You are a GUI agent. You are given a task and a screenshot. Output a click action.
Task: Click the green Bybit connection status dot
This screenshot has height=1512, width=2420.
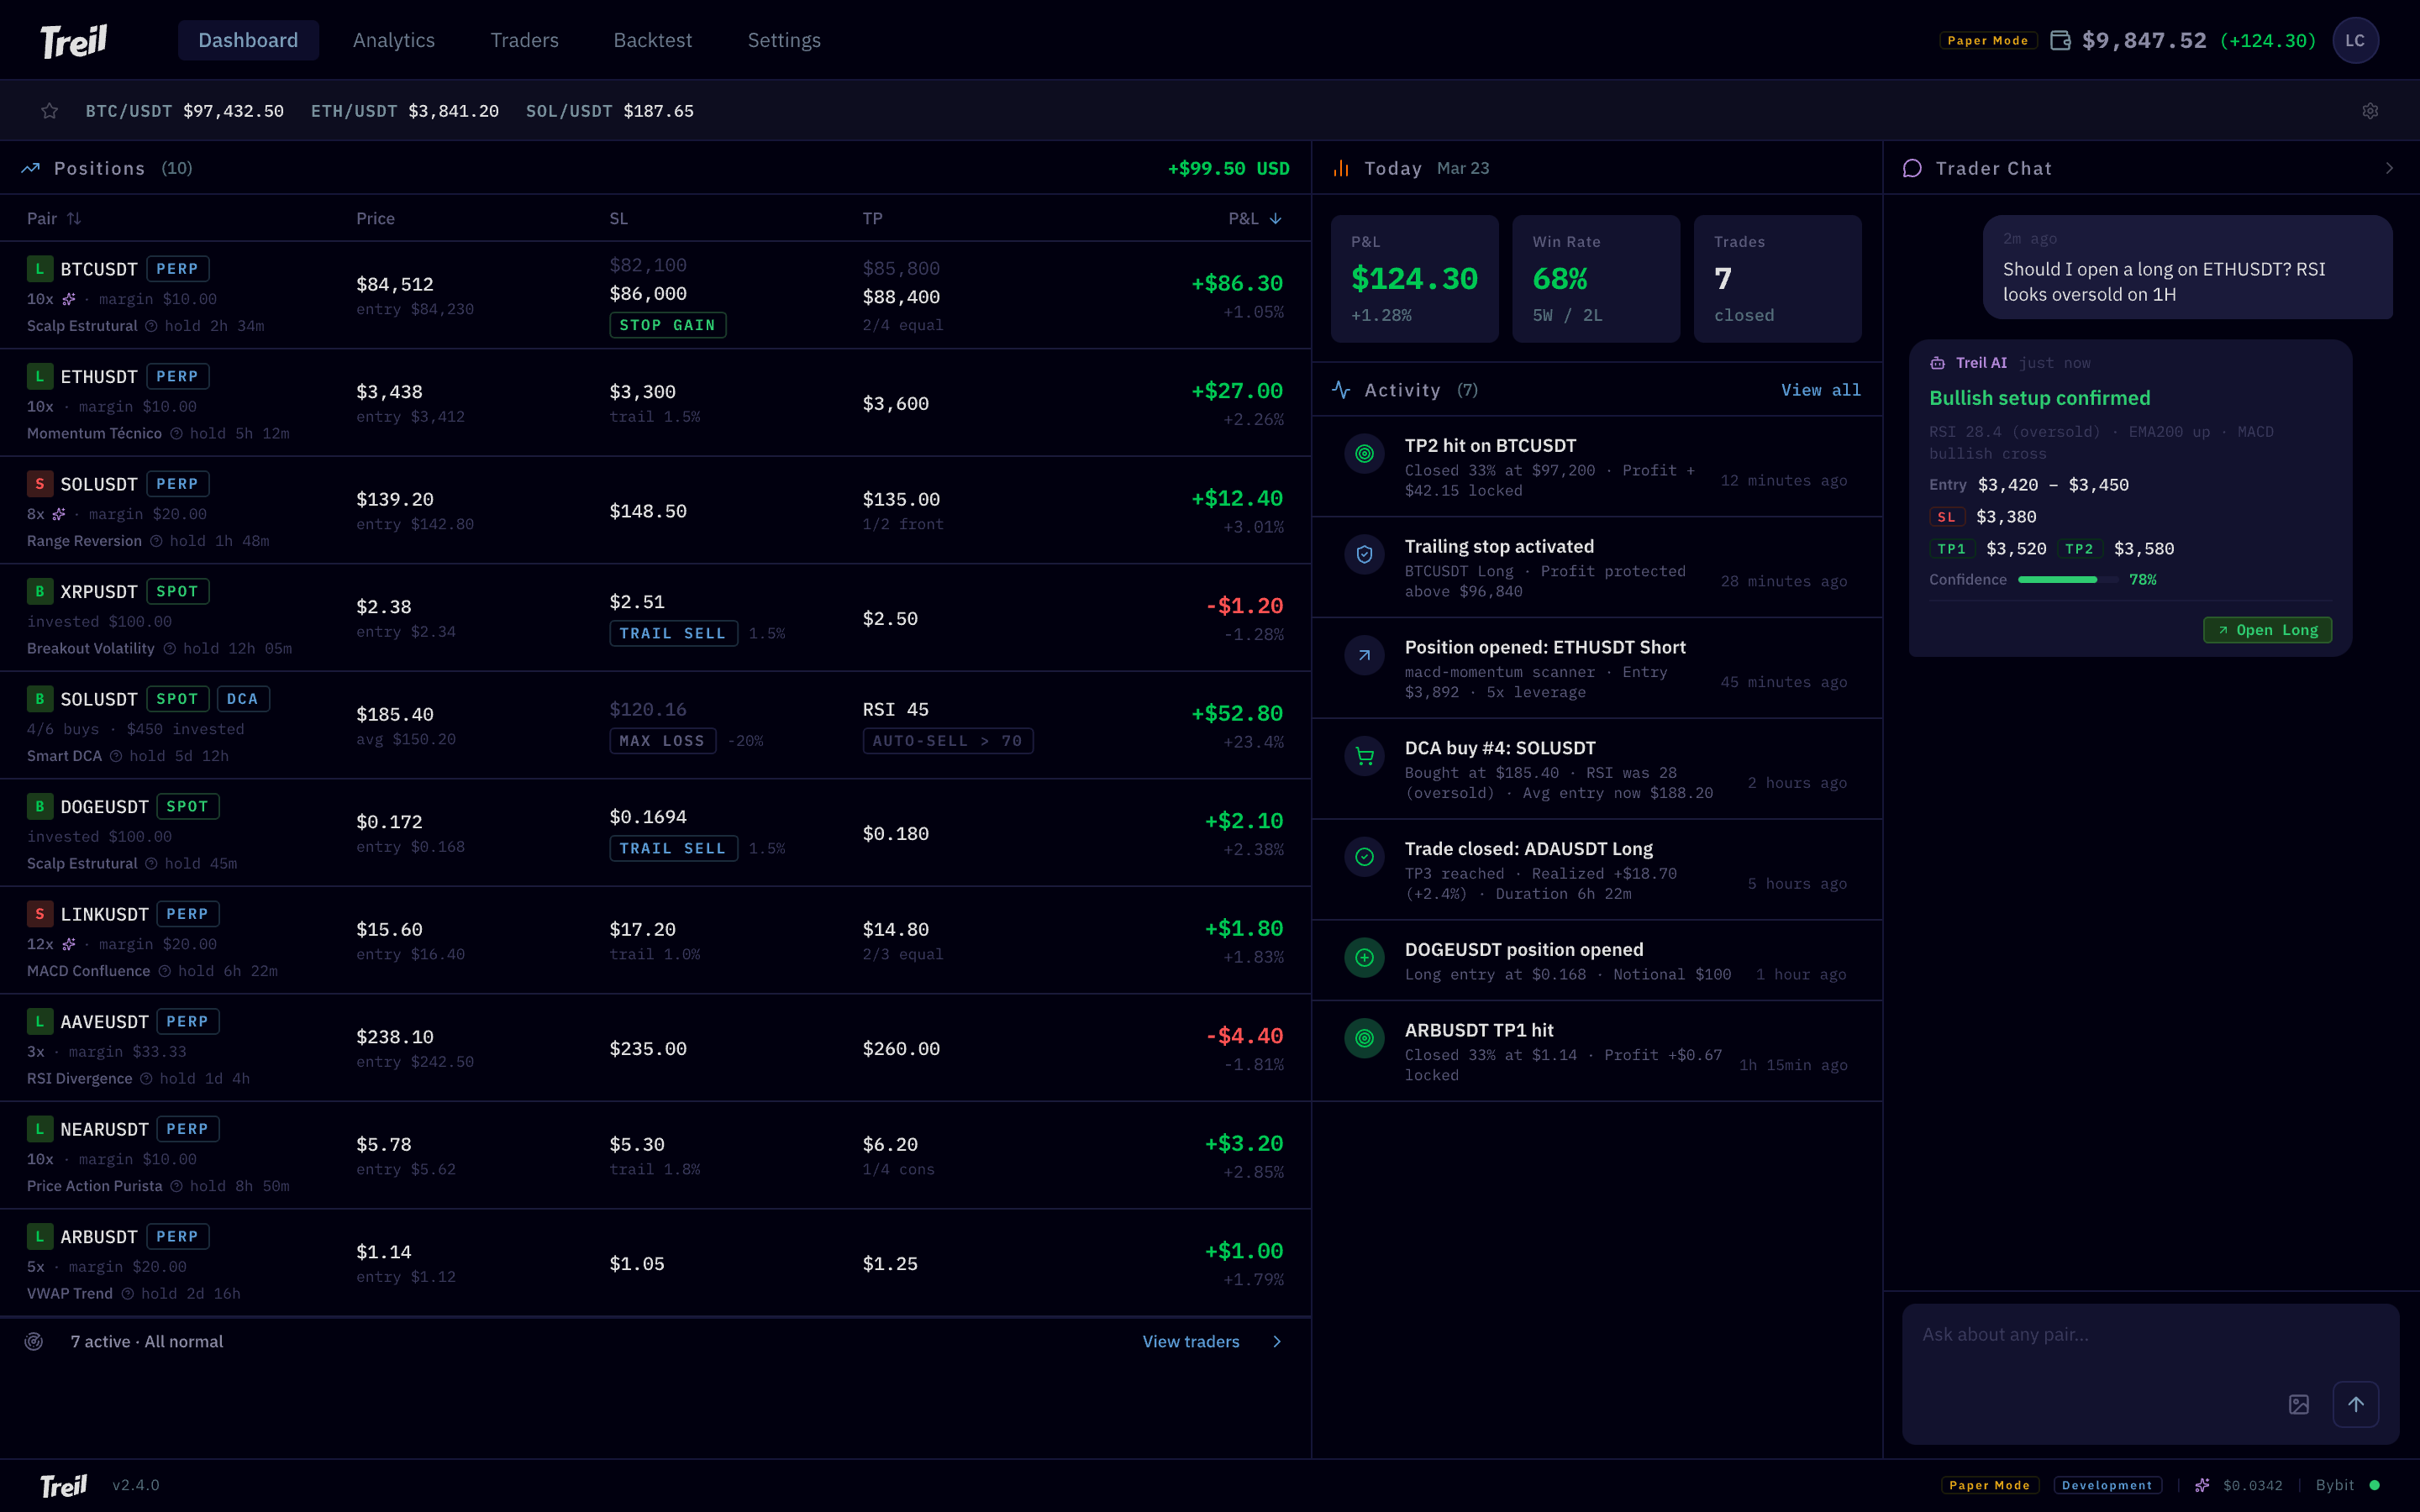(x=2375, y=1485)
